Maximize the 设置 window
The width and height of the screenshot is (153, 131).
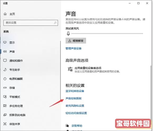coord(138,3)
